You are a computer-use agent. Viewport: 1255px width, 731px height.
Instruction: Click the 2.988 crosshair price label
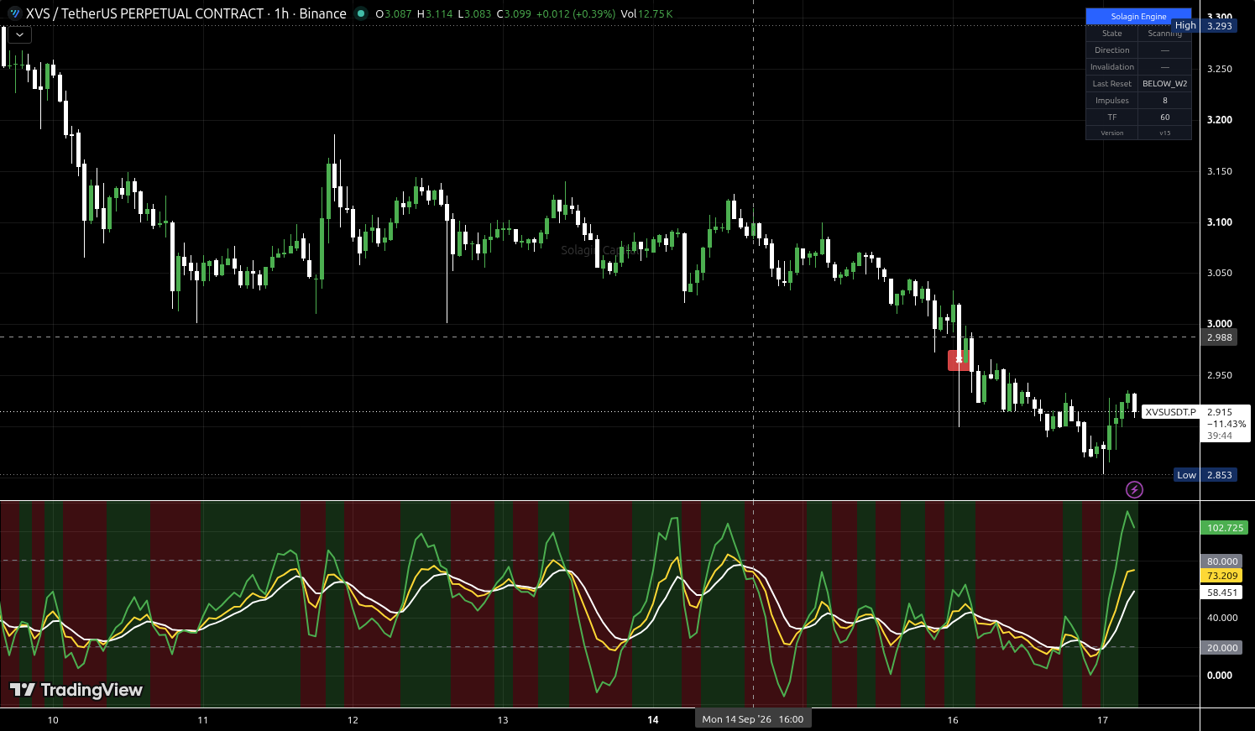pyautogui.click(x=1220, y=337)
